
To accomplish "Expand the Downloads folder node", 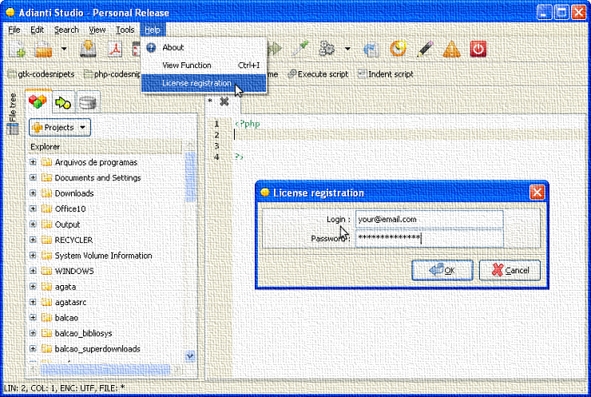I will point(33,193).
